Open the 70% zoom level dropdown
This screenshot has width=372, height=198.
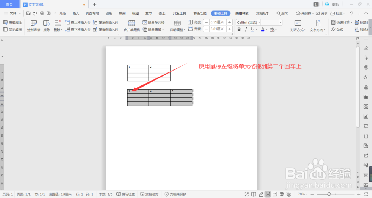pyautogui.click(x=302, y=194)
